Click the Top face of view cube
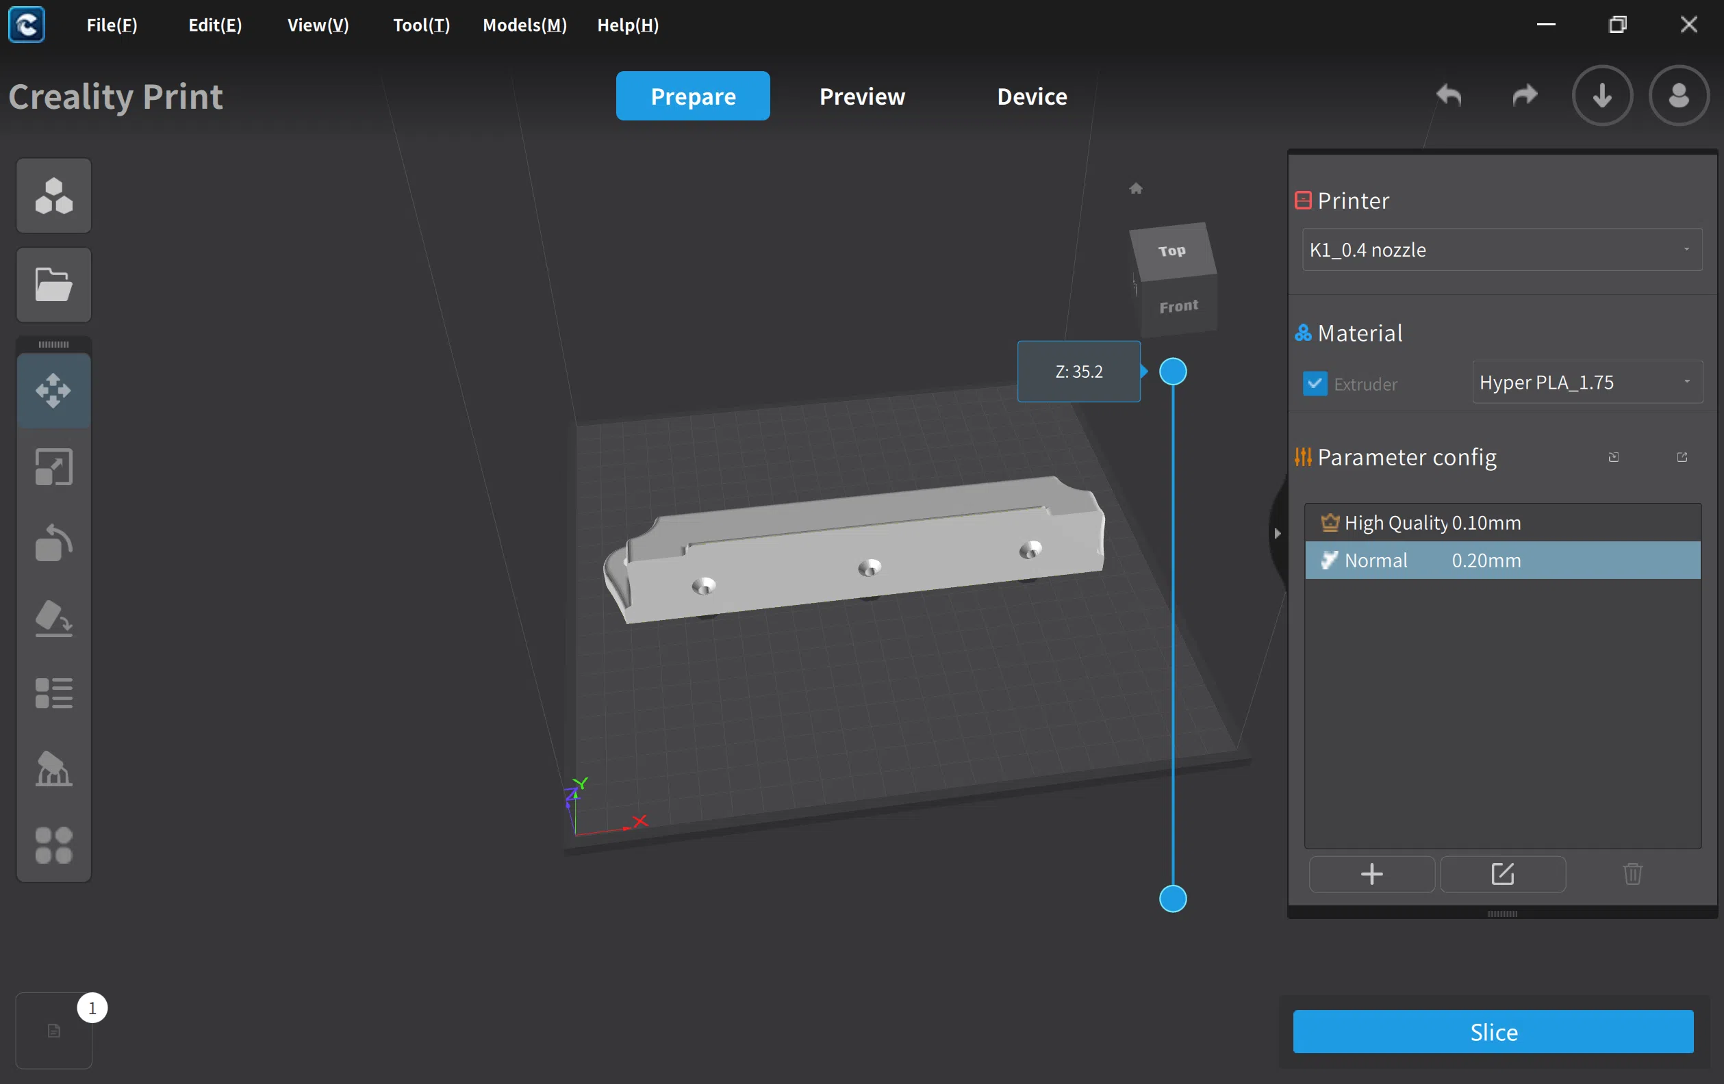Image resolution: width=1724 pixels, height=1084 pixels. click(1173, 250)
